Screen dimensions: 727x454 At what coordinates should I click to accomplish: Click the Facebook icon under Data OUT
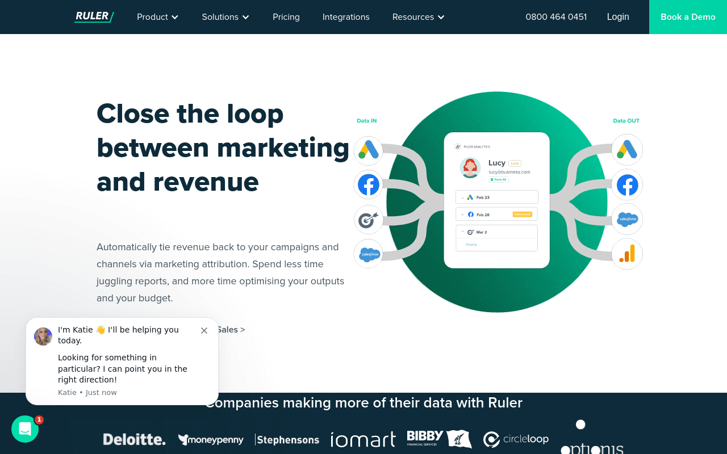tap(627, 185)
